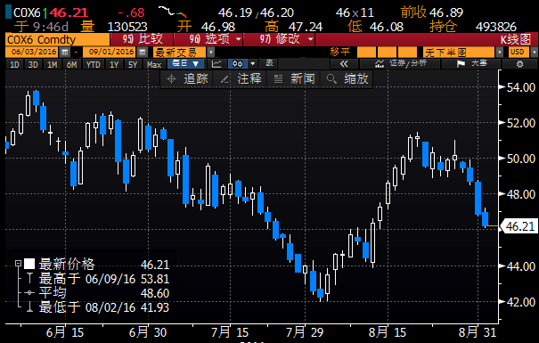
Task: Click the 开 46.98 open value
Action: pos(207,27)
